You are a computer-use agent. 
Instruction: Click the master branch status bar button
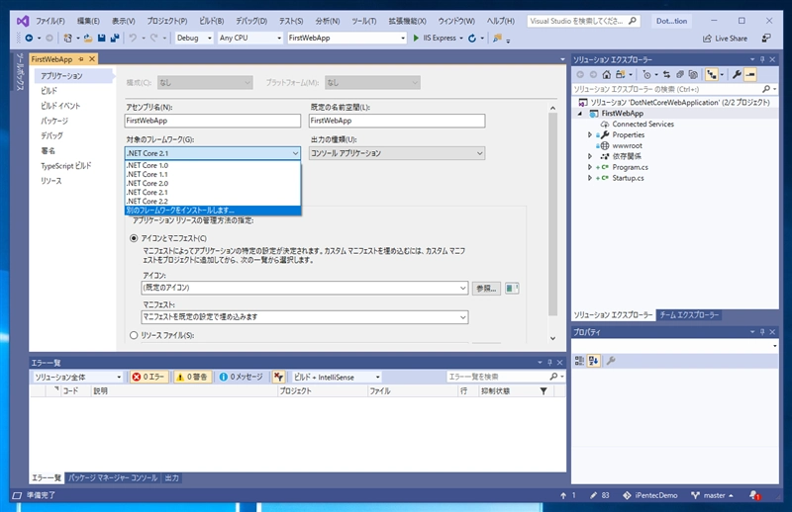pos(712,495)
